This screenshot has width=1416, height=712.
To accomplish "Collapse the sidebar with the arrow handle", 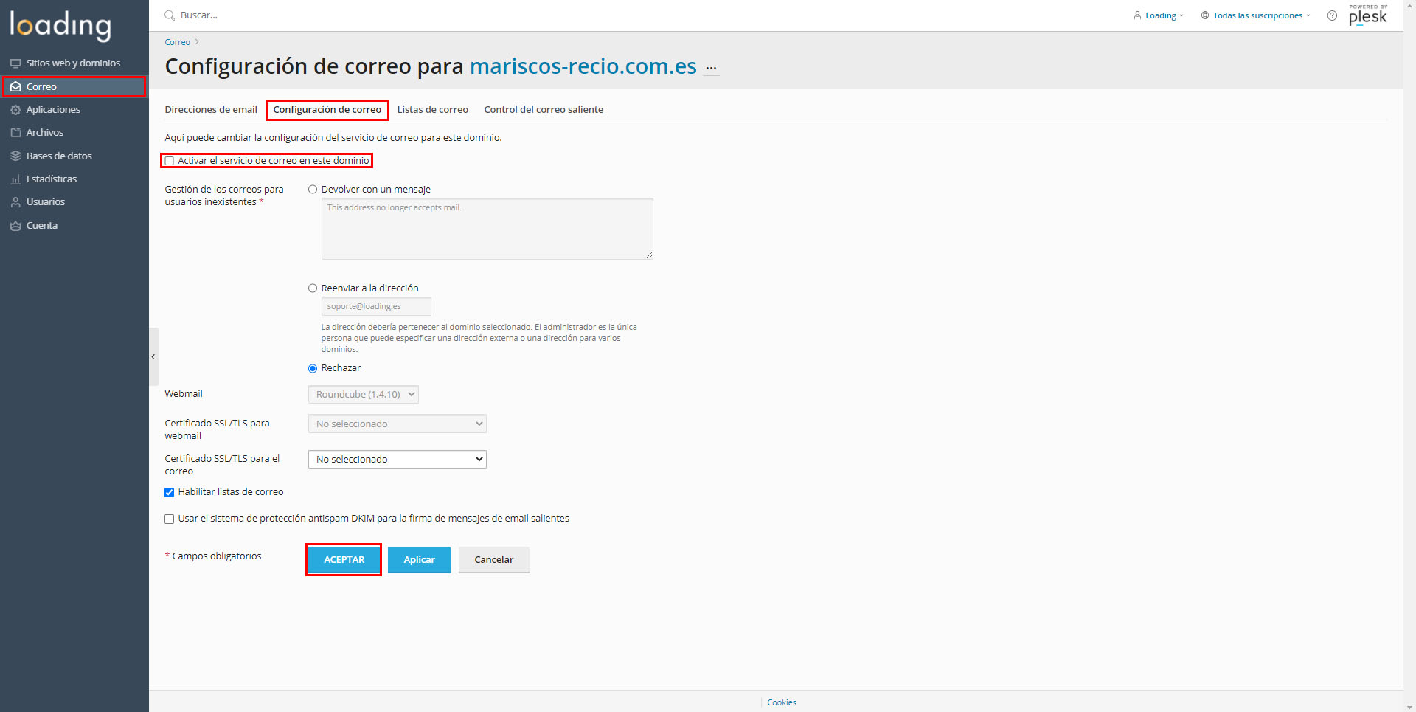I will [153, 356].
